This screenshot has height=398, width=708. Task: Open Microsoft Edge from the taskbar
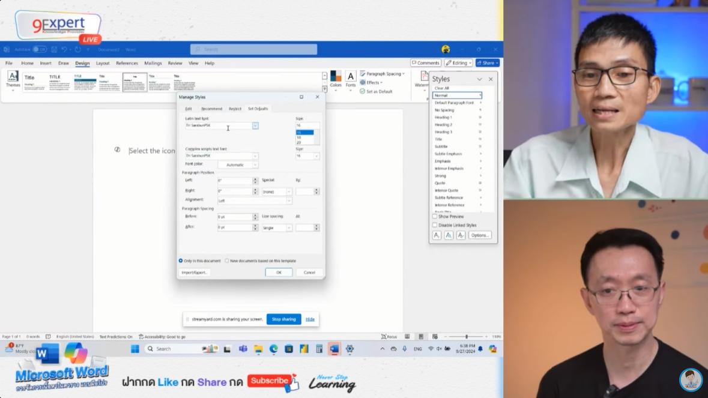click(274, 349)
